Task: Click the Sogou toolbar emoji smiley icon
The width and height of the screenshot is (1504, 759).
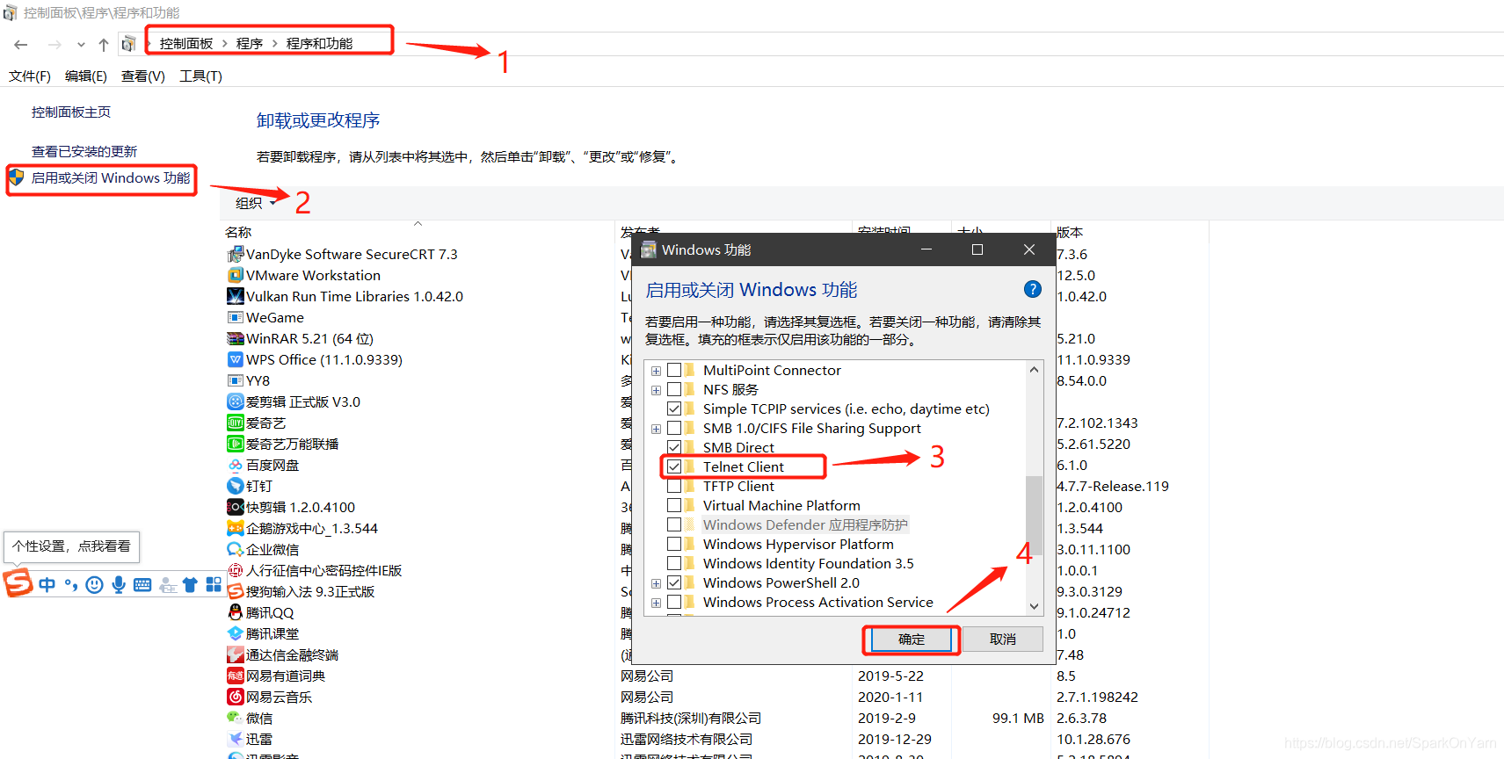Action: click(x=95, y=585)
